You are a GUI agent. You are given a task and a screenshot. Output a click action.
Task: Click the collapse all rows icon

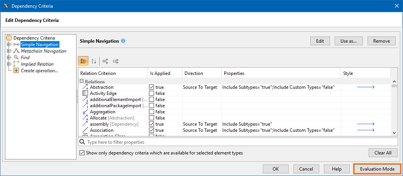115,61
